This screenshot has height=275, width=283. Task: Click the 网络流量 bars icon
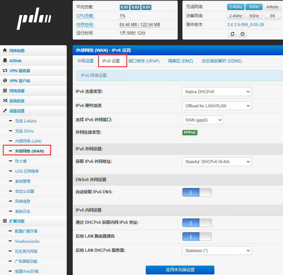point(5,91)
